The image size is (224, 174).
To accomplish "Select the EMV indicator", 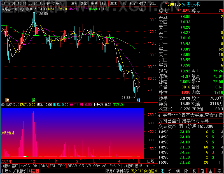I will [x=113, y=166].
